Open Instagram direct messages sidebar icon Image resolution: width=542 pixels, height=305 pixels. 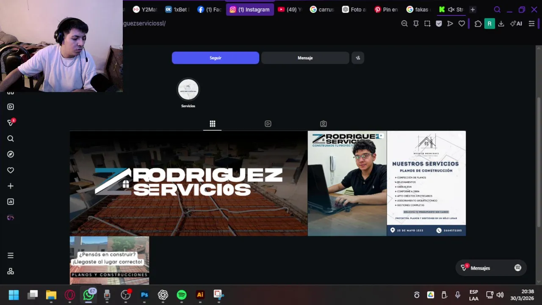(11, 122)
